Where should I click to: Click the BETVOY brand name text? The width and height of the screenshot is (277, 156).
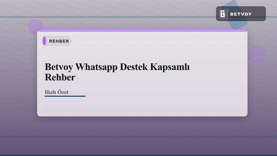[241, 14]
